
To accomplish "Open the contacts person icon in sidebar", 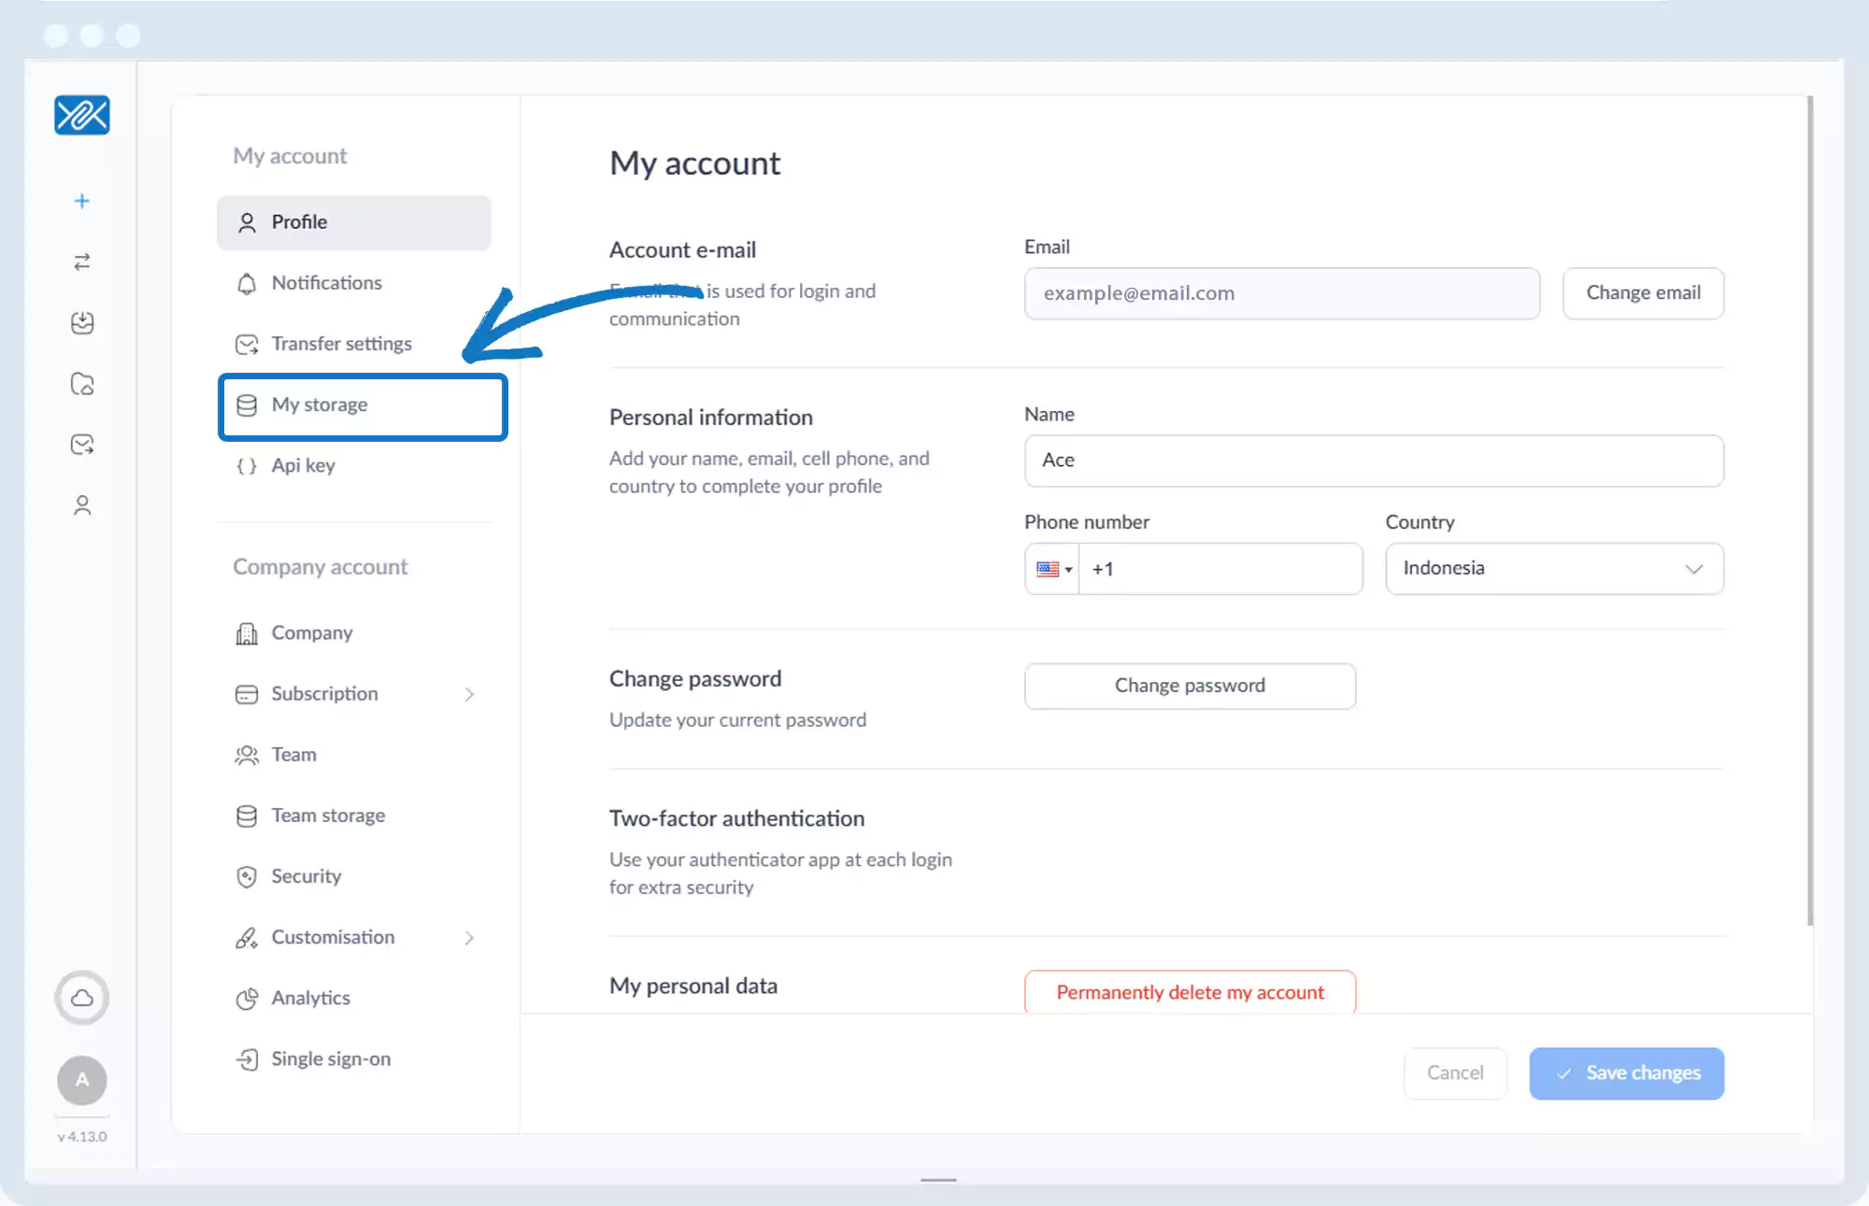I will pyautogui.click(x=82, y=505).
